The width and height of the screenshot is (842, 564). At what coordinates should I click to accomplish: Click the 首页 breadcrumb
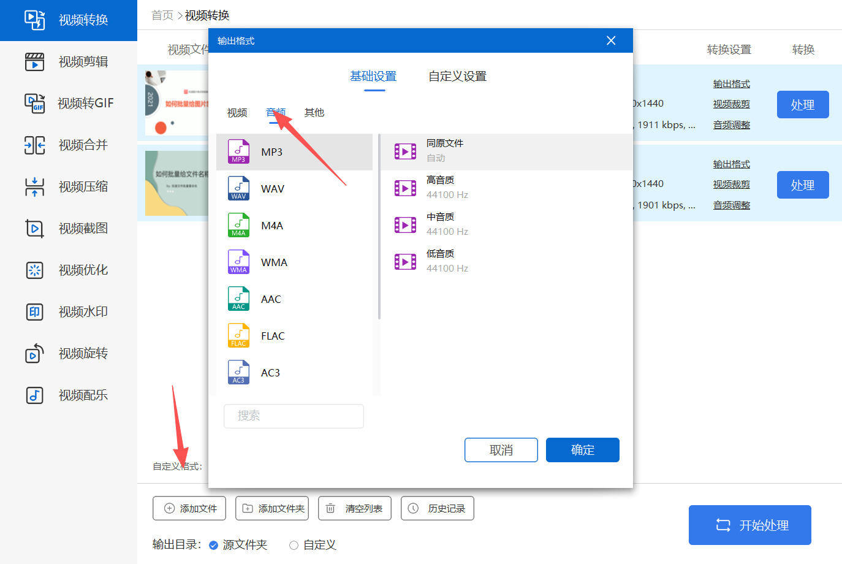(x=162, y=15)
